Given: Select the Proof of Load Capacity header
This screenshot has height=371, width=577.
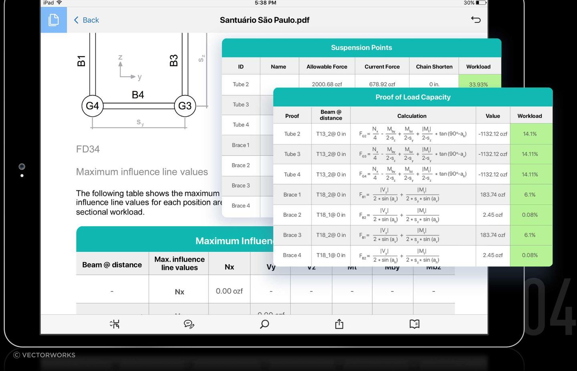Looking at the screenshot, I should coord(413,97).
